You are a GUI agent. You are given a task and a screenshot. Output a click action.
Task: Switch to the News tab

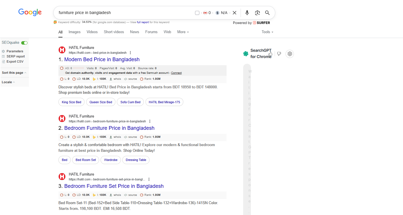click(134, 32)
